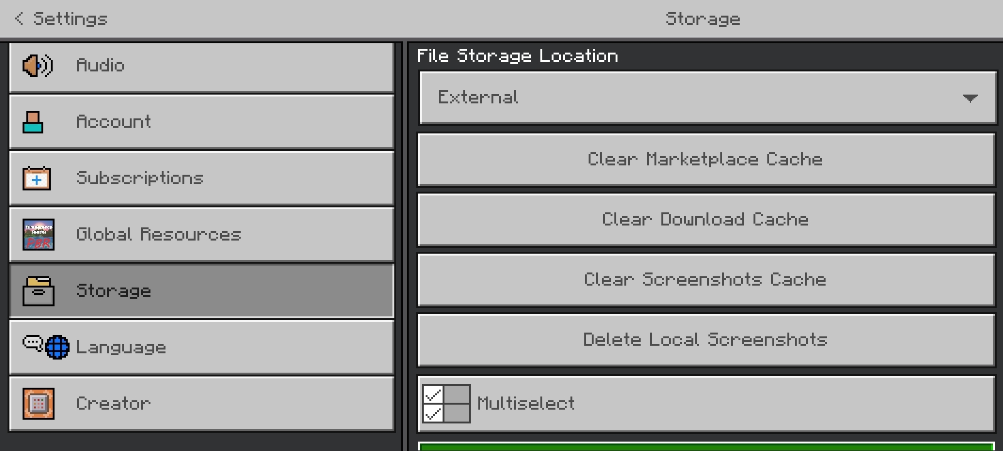Switch to the Language settings section
Viewport: 1003px width, 451px height.
[202, 347]
